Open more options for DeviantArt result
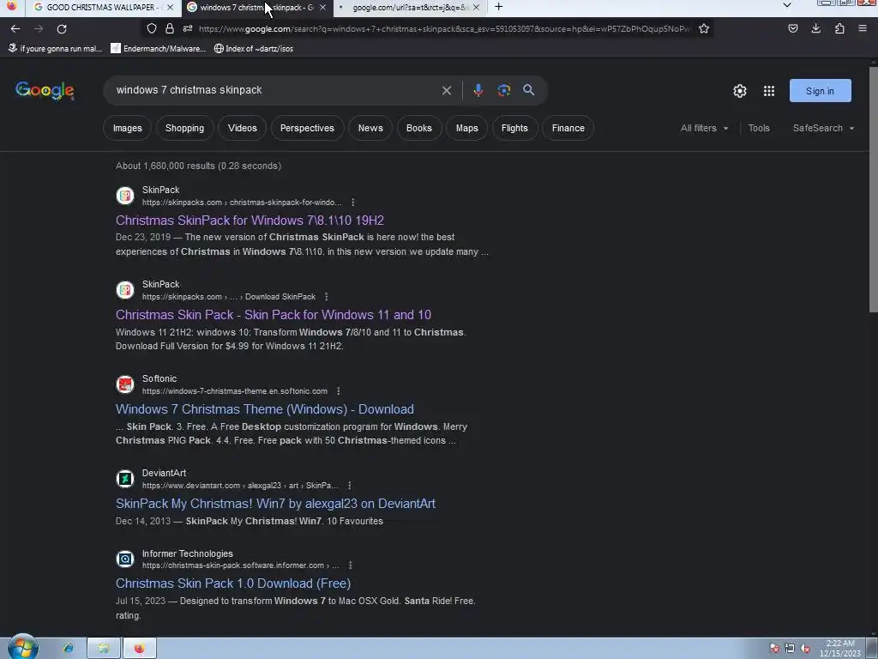The height and width of the screenshot is (659, 878). pos(350,486)
